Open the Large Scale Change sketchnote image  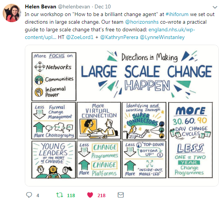point(122,115)
